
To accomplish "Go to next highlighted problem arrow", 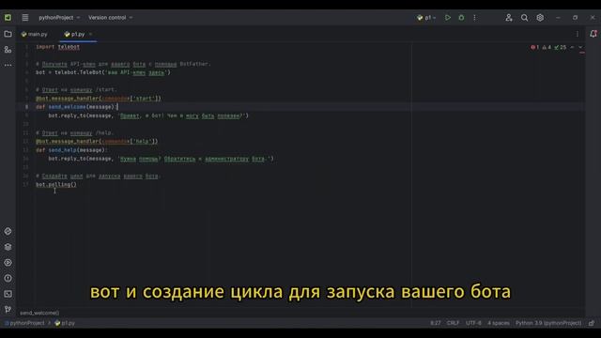I will pos(580,48).
